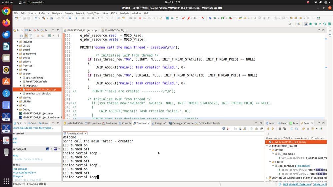Open the Develop perspective icon
Image resolution: width=333 pixels, height=187 pixels.
click(x=306, y=24)
